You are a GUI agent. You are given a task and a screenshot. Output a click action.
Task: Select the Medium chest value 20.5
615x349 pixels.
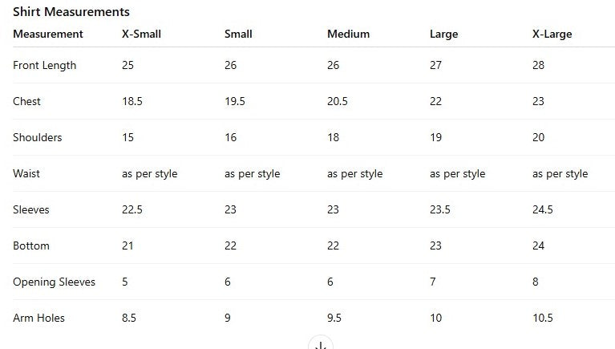pyautogui.click(x=338, y=101)
